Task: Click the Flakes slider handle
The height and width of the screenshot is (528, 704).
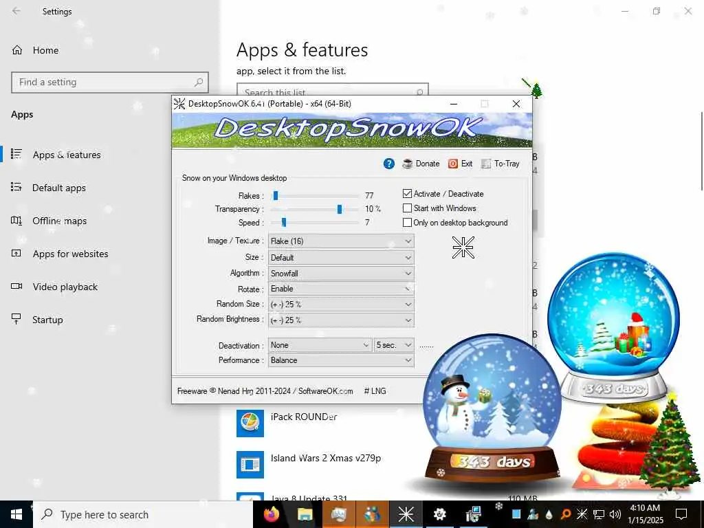Action: pyautogui.click(x=276, y=195)
